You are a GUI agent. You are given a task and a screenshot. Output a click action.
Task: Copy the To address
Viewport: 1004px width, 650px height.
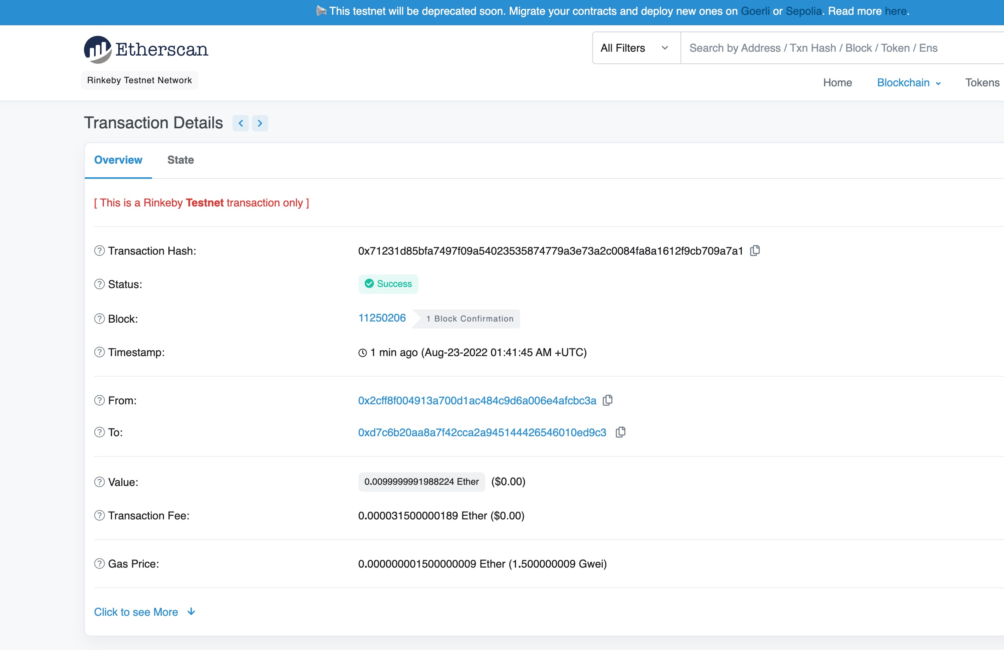coord(620,432)
